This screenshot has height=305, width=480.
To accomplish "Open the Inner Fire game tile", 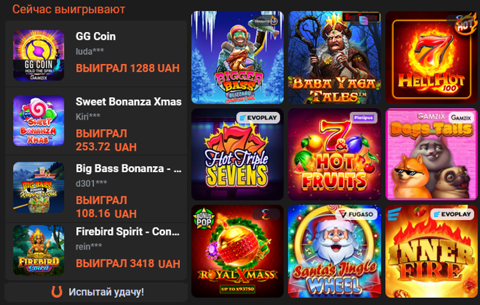I will (x=431, y=251).
